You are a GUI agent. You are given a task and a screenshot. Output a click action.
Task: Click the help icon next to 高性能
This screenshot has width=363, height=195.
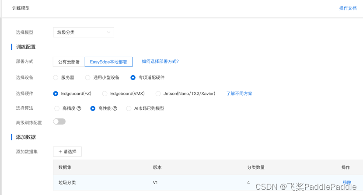[x=115, y=108]
